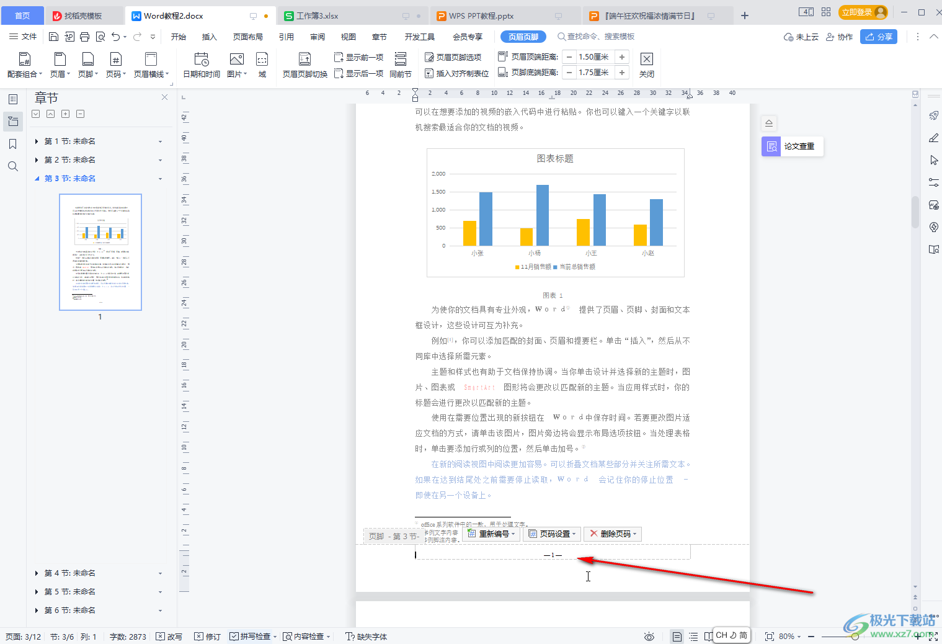The image size is (942, 644).
Task: Click the move-down icon in 章节 pane
Action: [x=35, y=114]
